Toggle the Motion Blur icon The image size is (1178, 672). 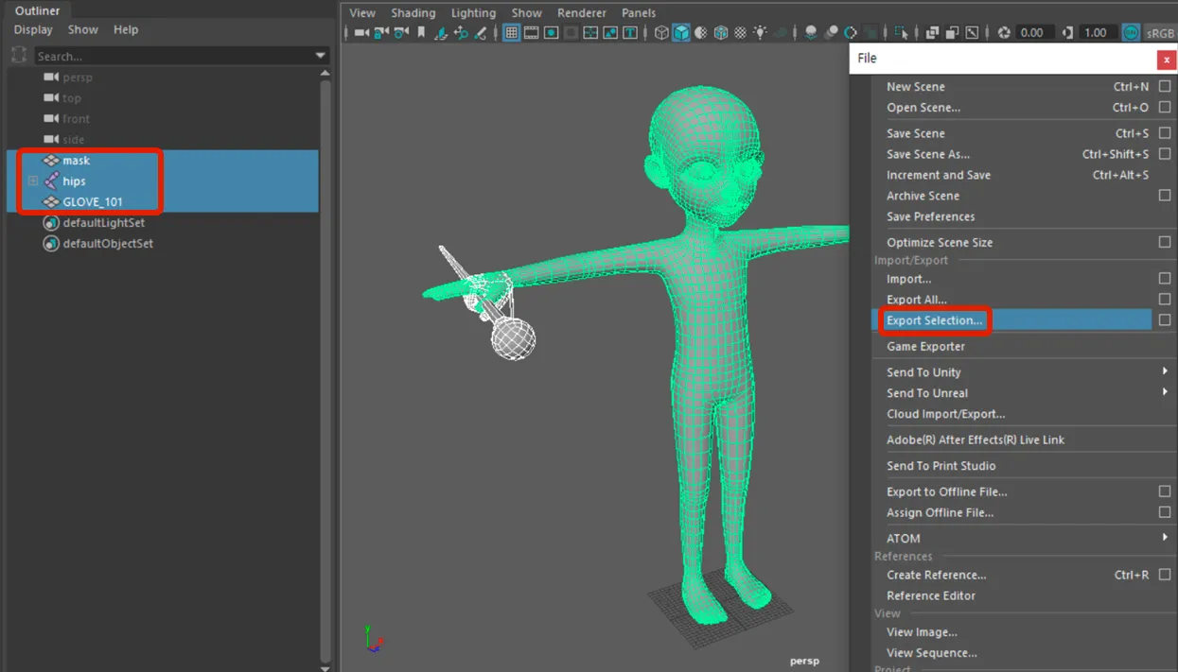pos(831,33)
